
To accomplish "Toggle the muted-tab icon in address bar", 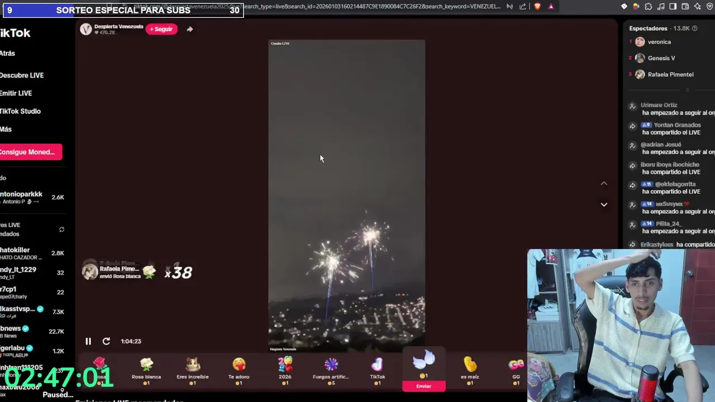I will point(509,7).
